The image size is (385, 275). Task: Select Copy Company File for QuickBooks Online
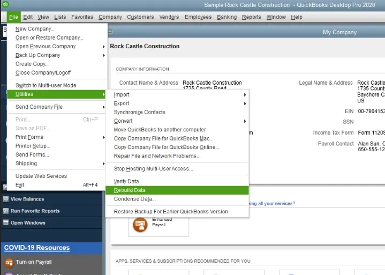177,147
